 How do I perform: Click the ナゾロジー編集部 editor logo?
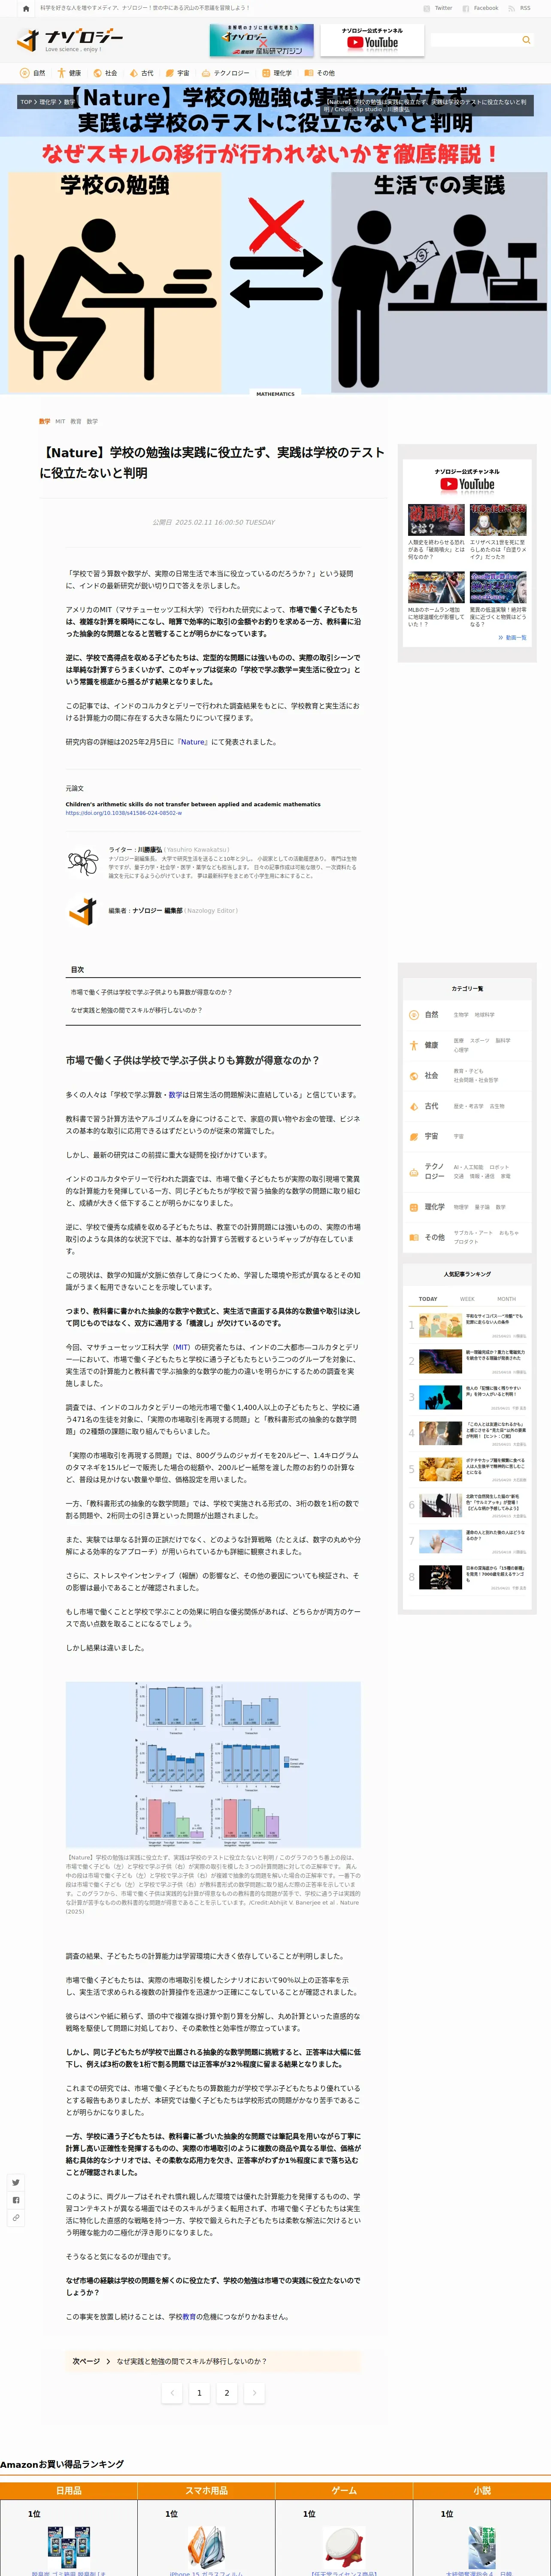[82, 911]
